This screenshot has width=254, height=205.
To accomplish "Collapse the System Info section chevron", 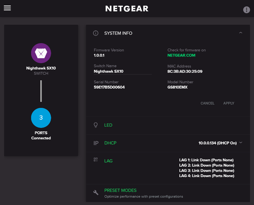I will pos(241,33).
